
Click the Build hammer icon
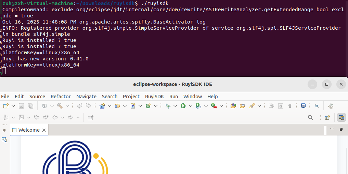(x=60, y=106)
